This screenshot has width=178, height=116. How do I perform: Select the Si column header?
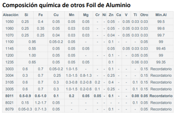tap(26, 15)
